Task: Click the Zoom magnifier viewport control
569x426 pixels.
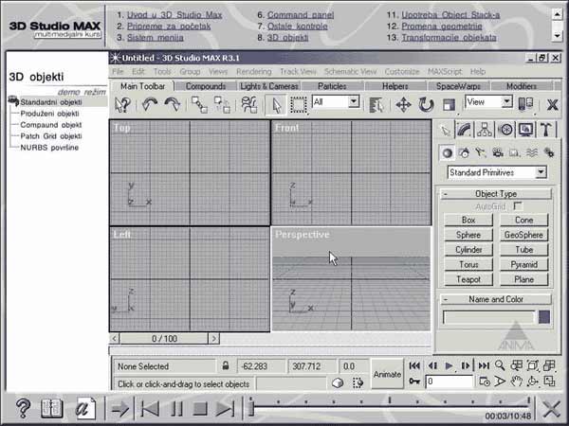Action: pos(500,365)
